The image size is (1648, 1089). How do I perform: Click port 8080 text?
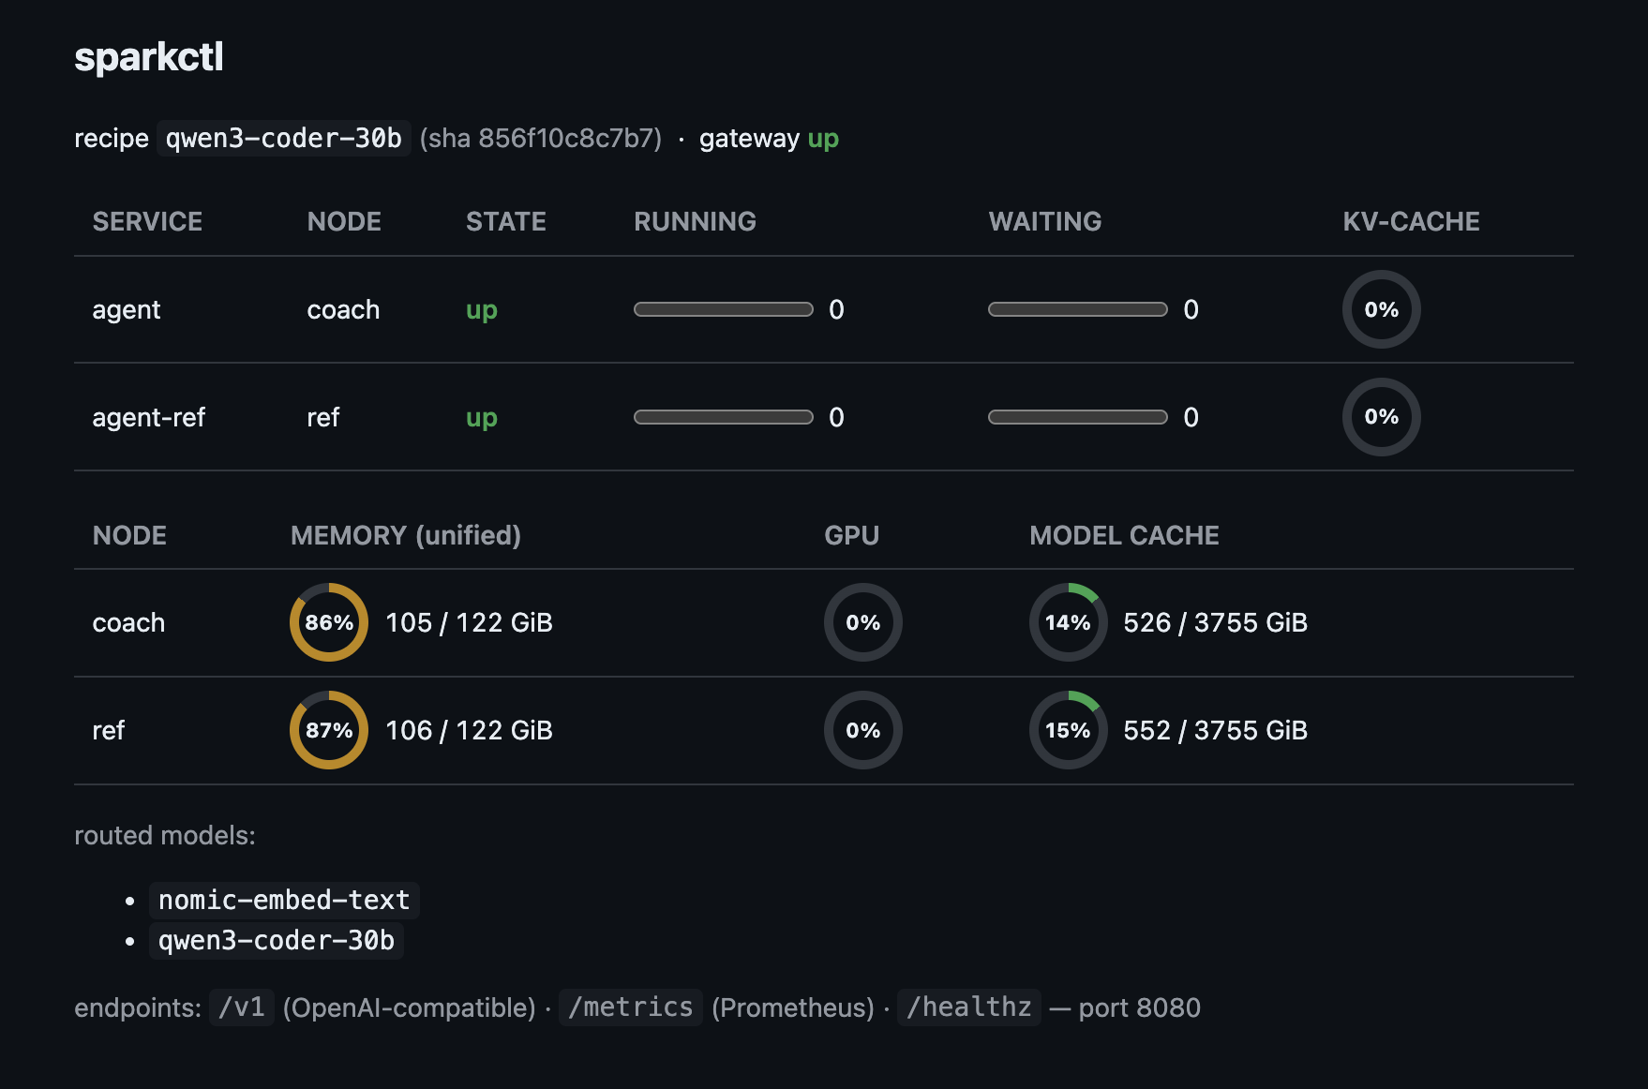pos(1139,1008)
